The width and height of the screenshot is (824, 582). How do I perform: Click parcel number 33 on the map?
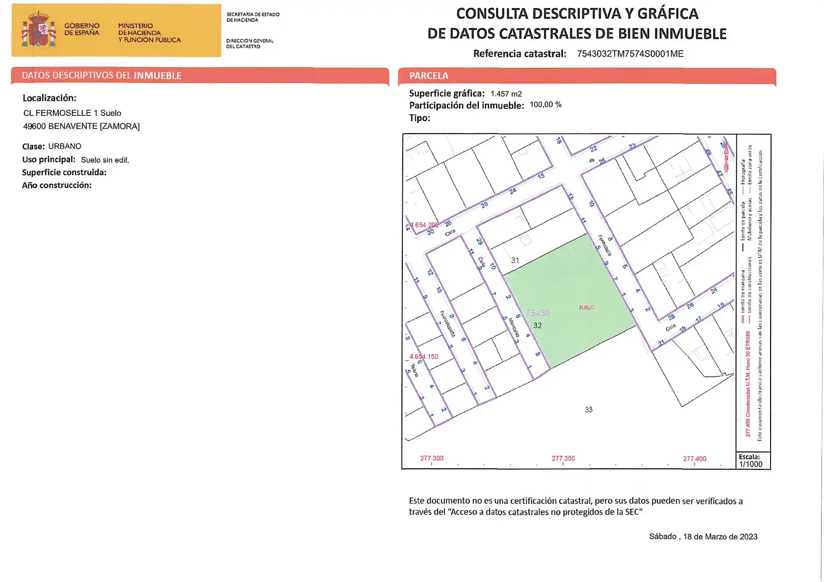click(x=588, y=410)
